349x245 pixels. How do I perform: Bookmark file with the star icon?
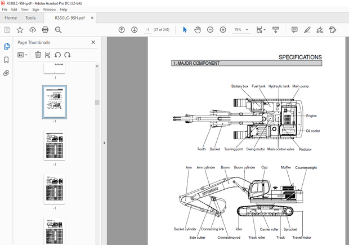pos(20,30)
